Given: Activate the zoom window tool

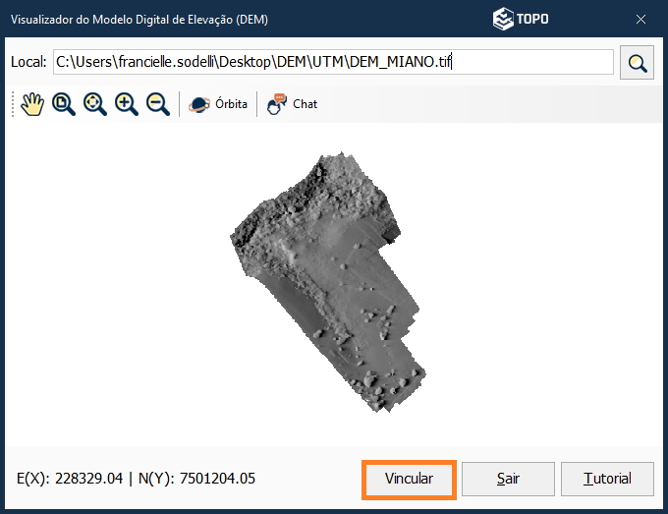Looking at the screenshot, I should coord(64,104).
